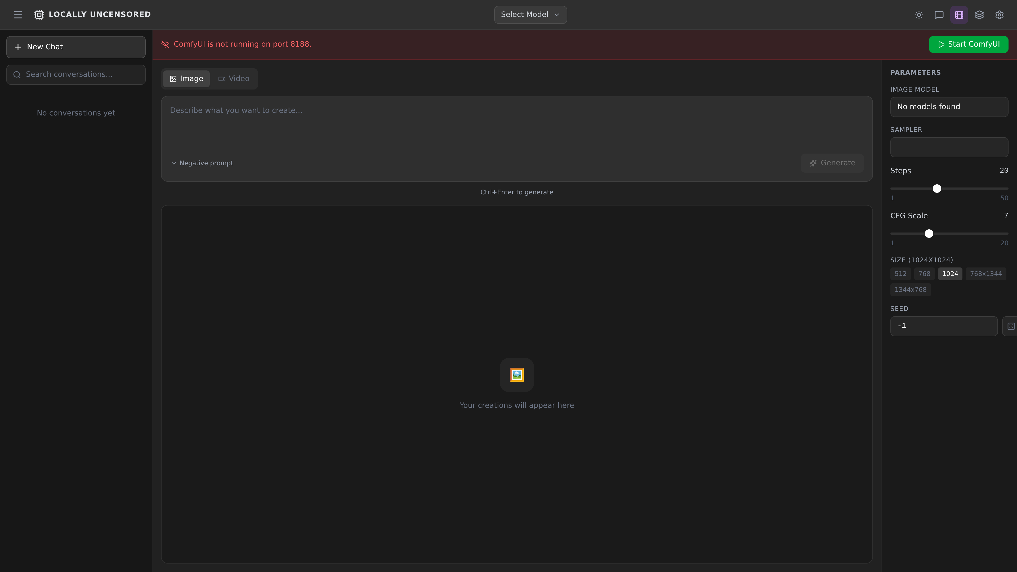Screen dimensions: 1017x572
Task: Select the 768x1344 size option
Action: (x=985, y=274)
